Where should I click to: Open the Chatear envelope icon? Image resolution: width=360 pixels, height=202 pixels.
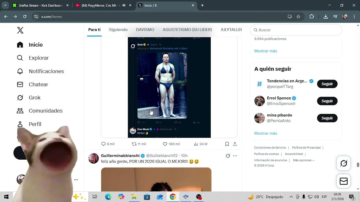(x=20, y=84)
